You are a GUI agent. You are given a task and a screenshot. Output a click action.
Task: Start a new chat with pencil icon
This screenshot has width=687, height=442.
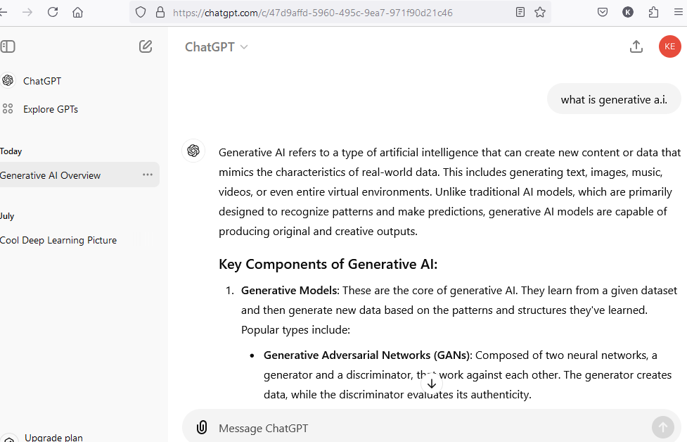[146, 46]
